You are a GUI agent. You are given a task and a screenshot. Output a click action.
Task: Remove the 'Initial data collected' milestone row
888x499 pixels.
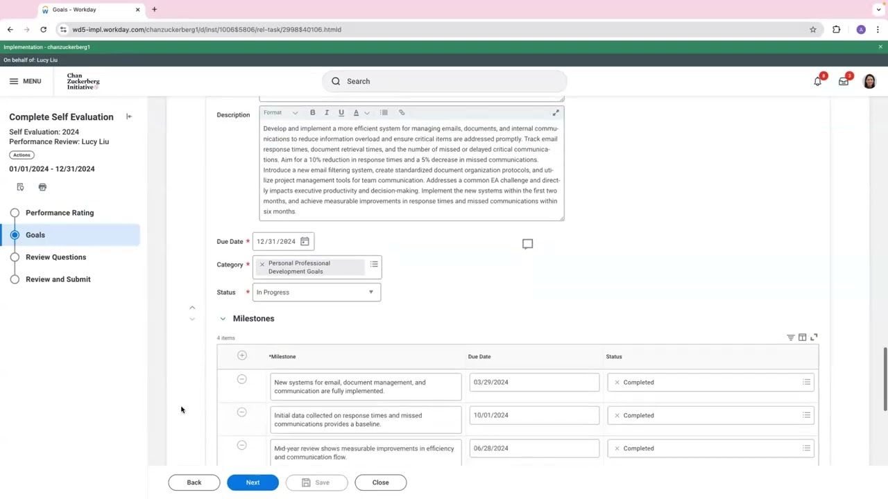241,412
